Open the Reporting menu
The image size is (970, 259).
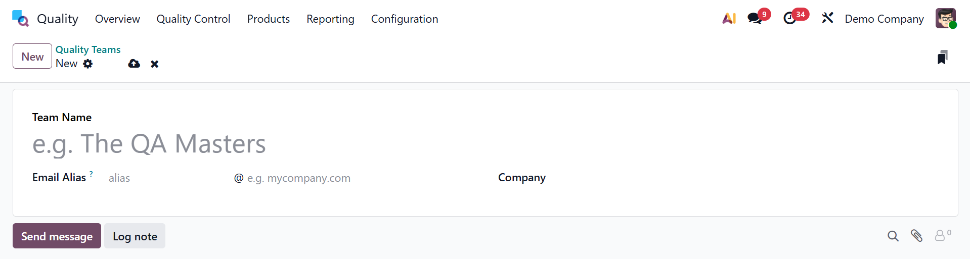[x=330, y=19]
